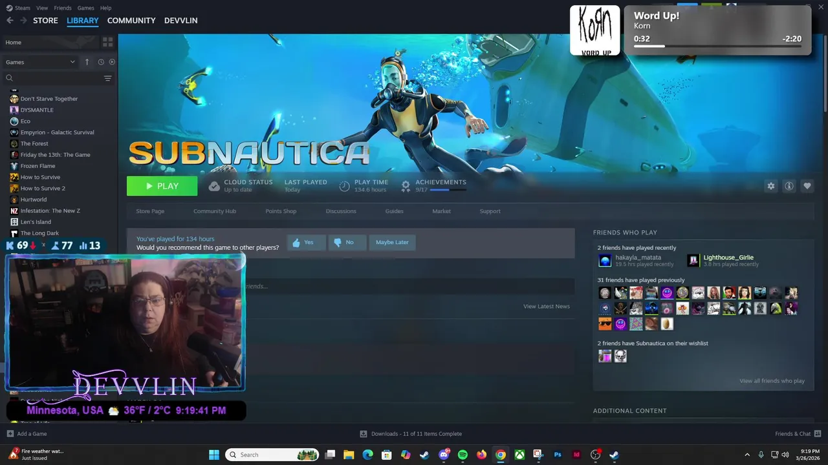Recommend the game with Yes button

tap(306, 242)
